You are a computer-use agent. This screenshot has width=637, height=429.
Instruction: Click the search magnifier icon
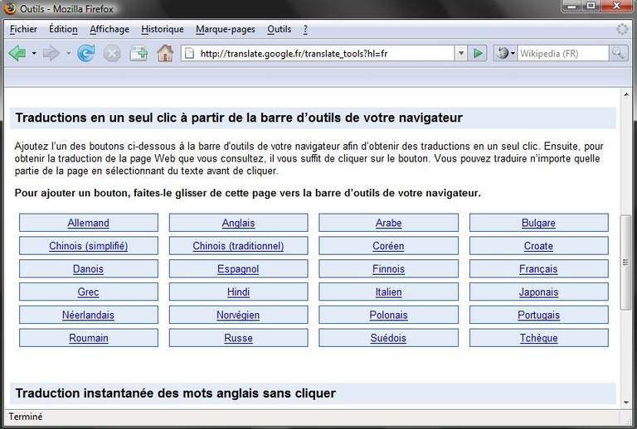pos(618,53)
